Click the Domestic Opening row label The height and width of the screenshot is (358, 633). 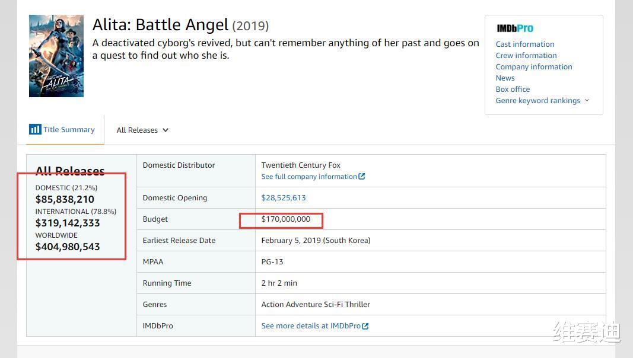[175, 198]
